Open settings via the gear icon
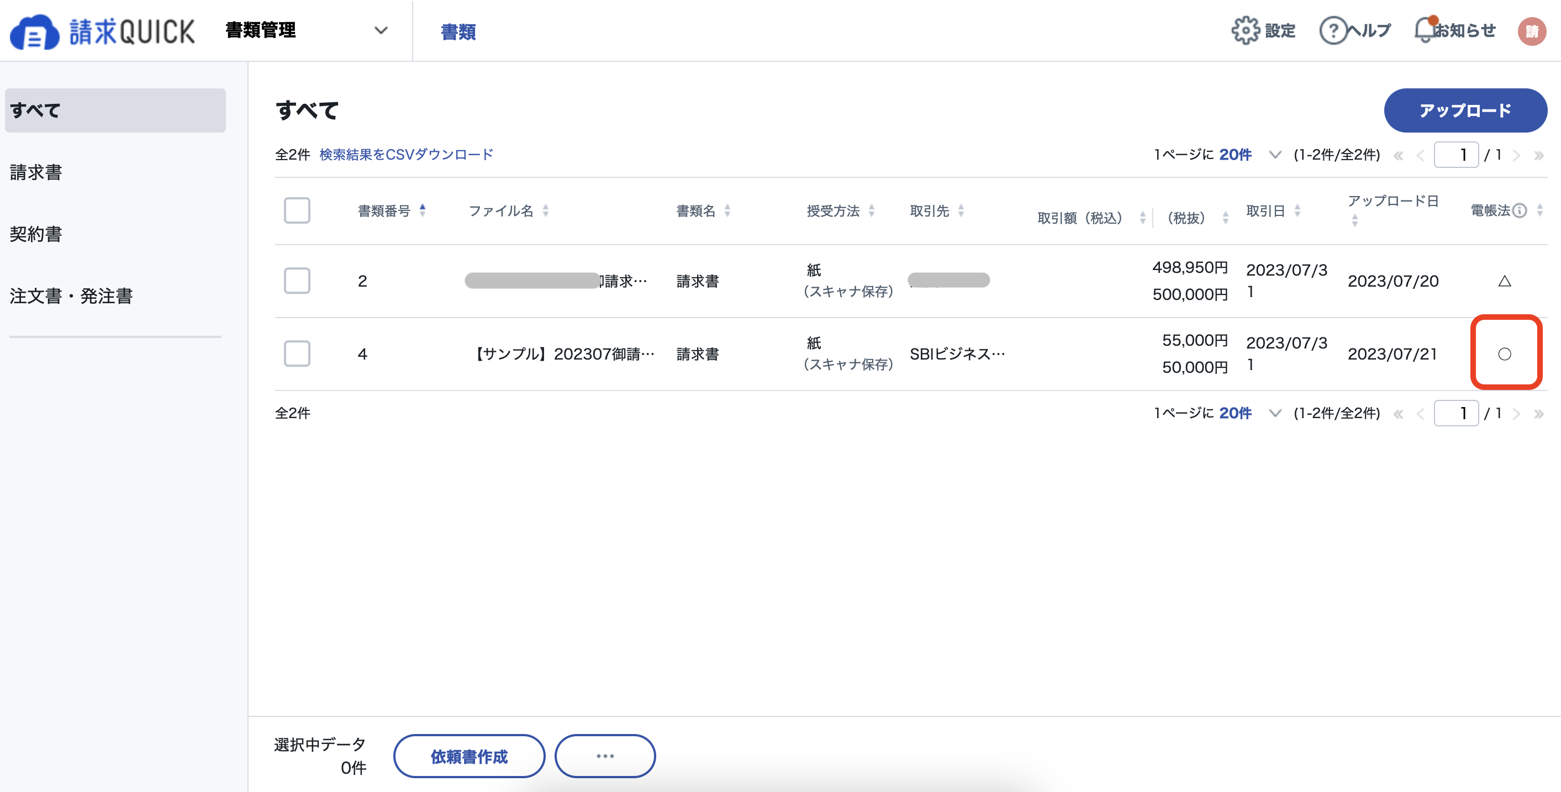 [x=1245, y=30]
